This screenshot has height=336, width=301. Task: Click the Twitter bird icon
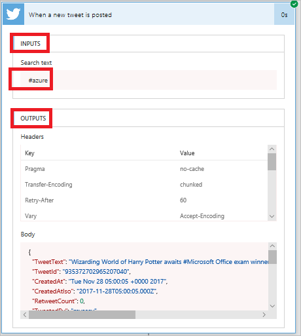(x=13, y=14)
